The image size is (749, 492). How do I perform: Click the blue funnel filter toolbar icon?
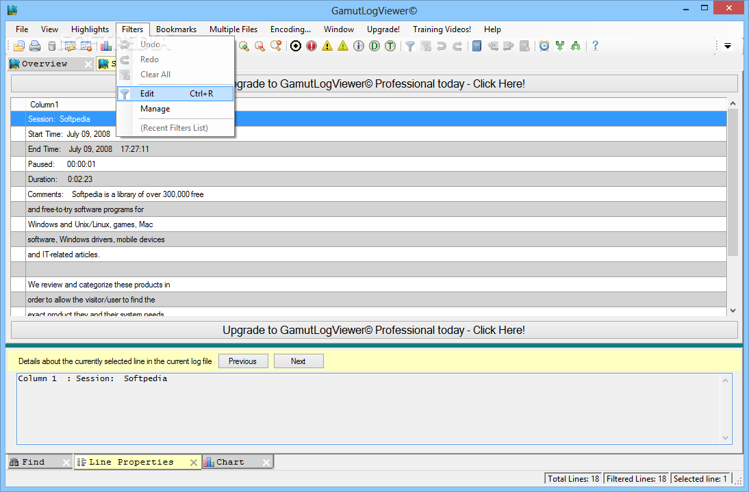tap(410, 46)
